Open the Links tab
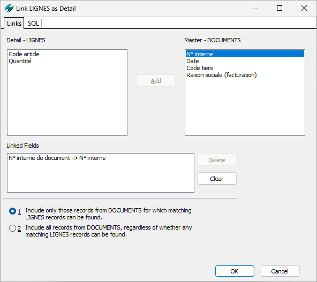Image resolution: width=317 pixels, height=282 pixels. pyautogui.click(x=14, y=23)
